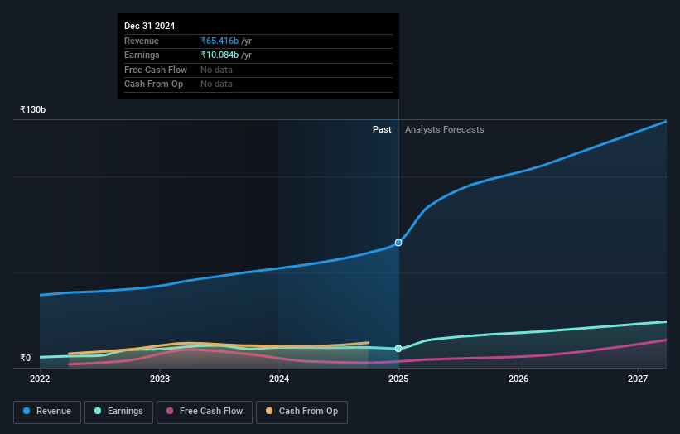Click the Revenue row label in tooltip

[142, 41]
